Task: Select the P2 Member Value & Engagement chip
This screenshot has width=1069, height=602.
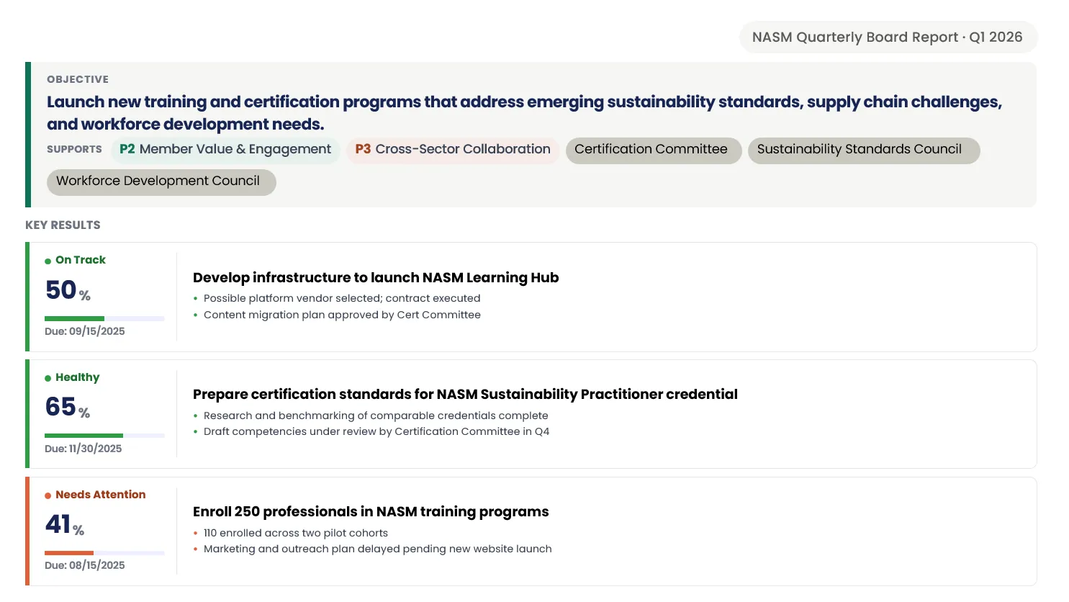Action: pos(225,150)
